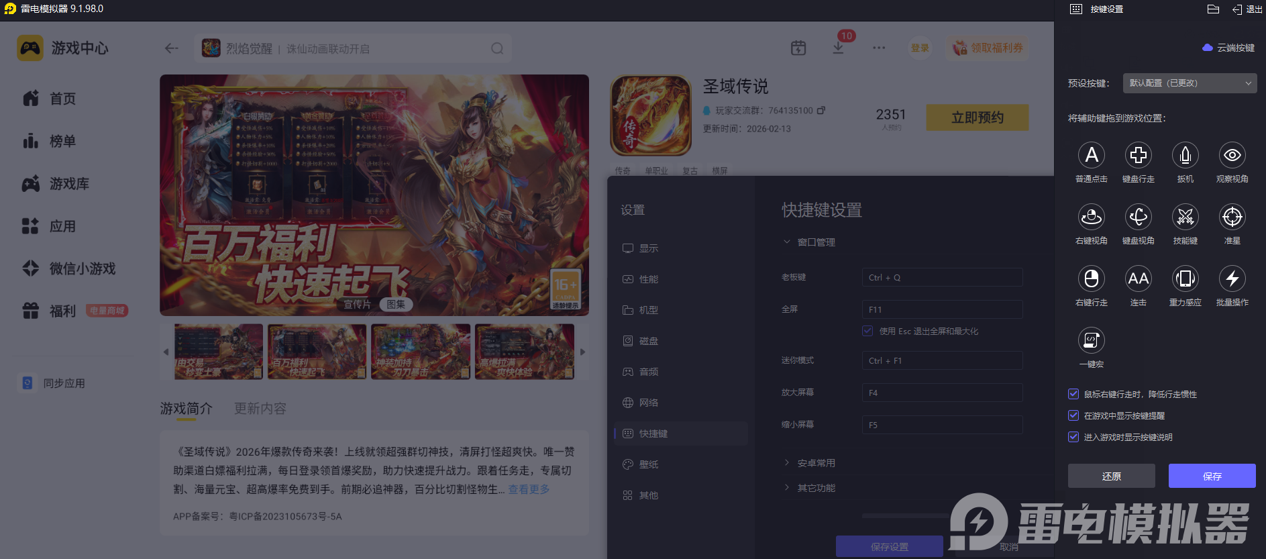Select the 准星 crosshair icon
1266x559 pixels.
point(1232,217)
